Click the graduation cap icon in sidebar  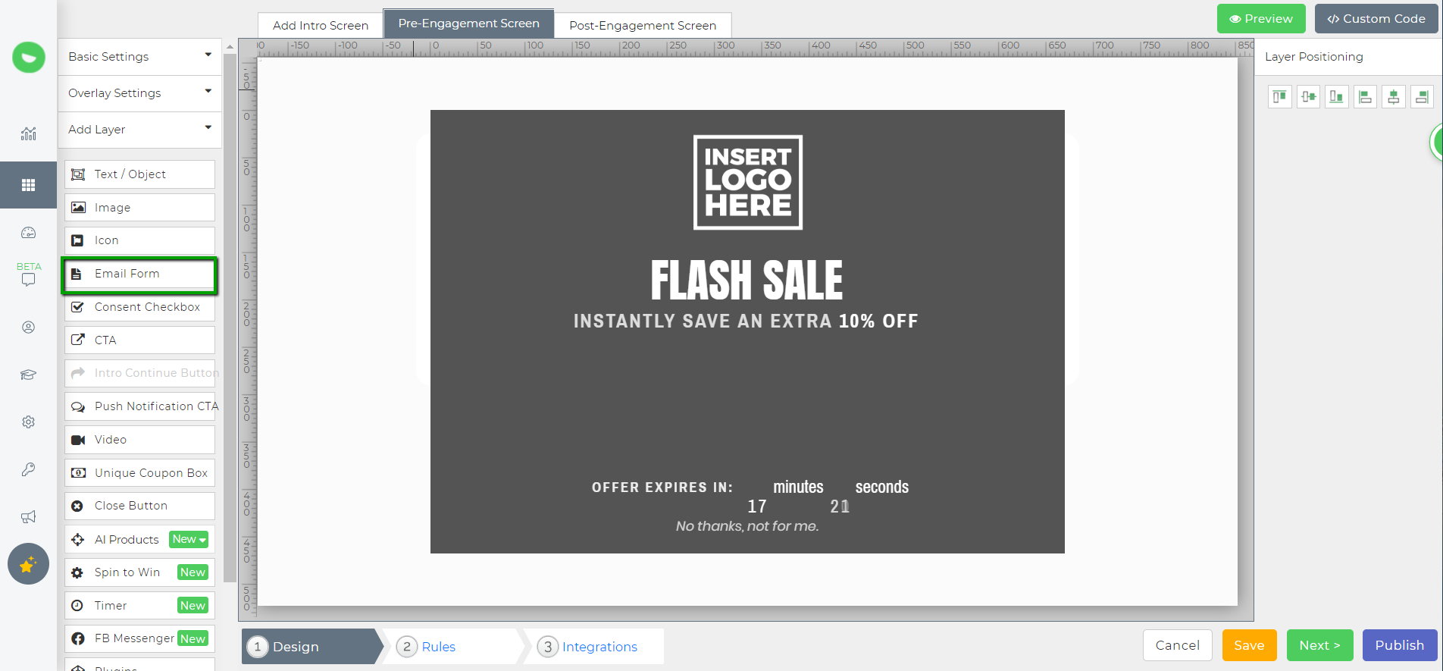click(28, 375)
